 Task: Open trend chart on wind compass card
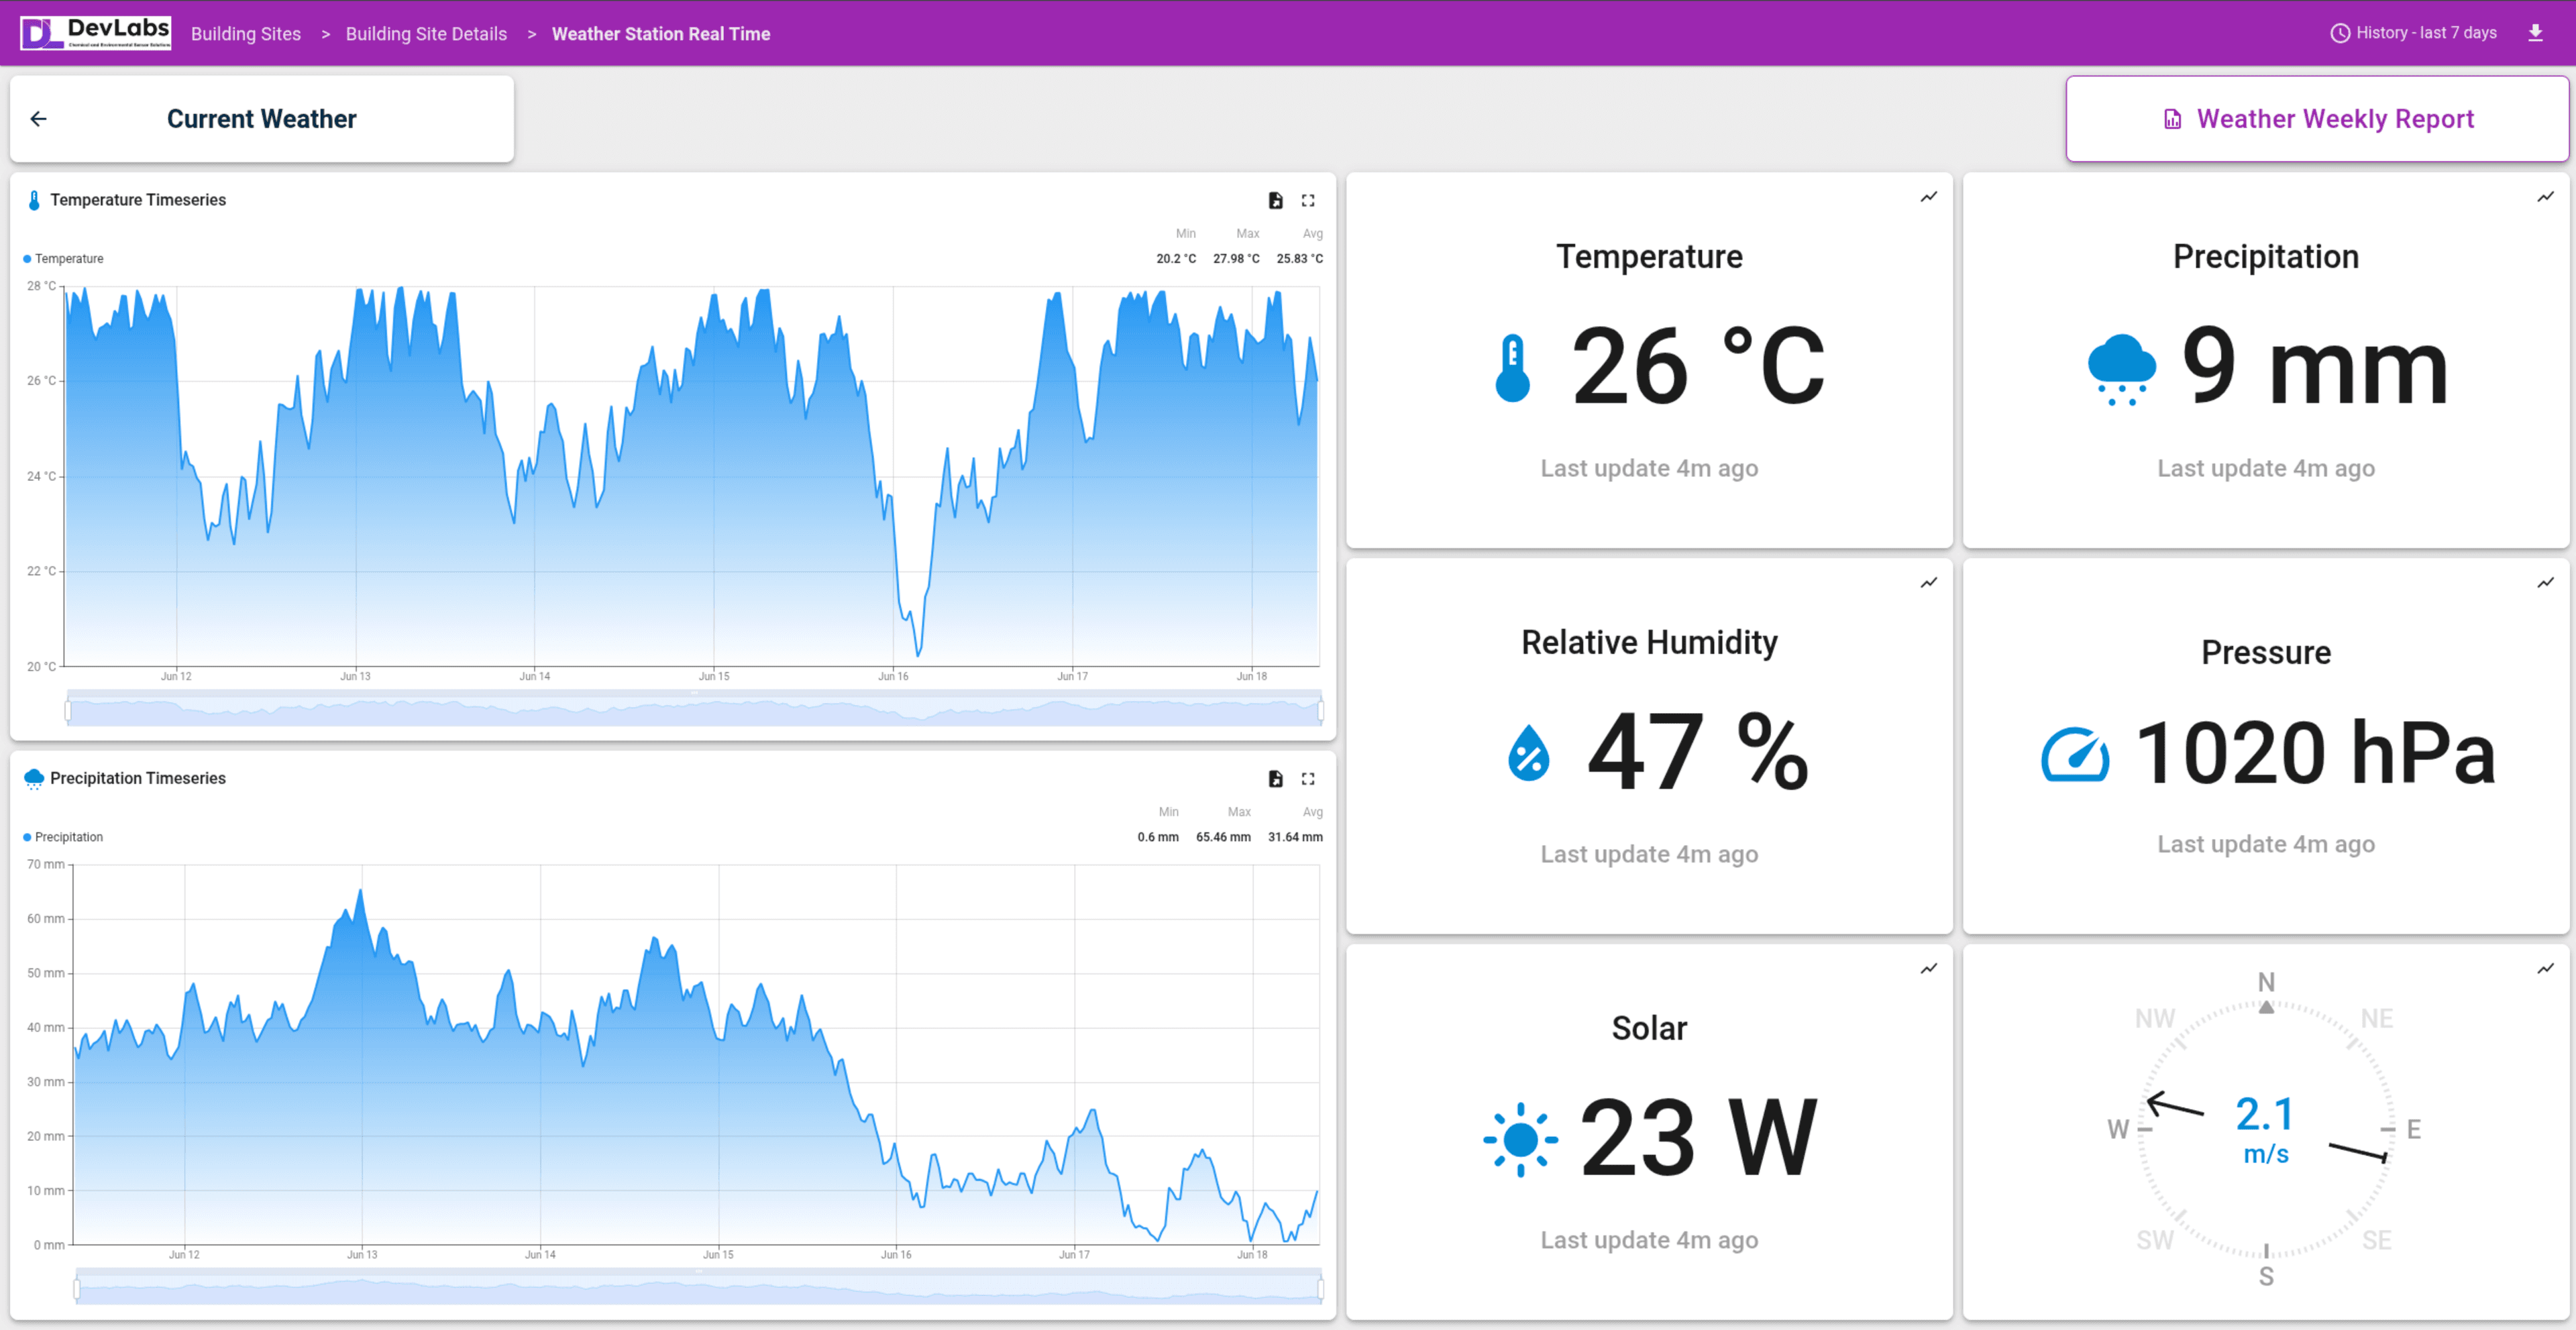click(x=2545, y=969)
